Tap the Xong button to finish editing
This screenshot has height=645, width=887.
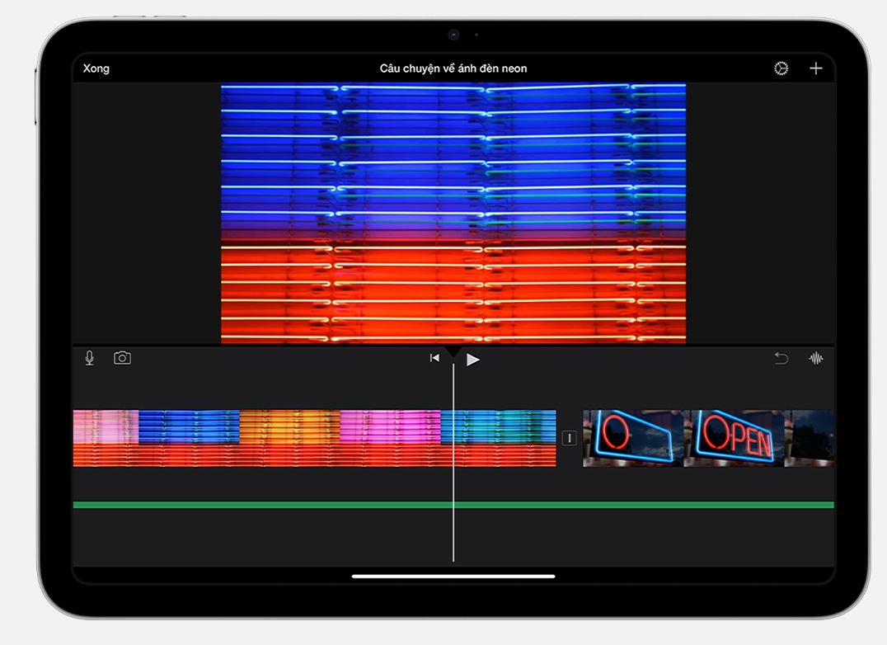tap(96, 68)
